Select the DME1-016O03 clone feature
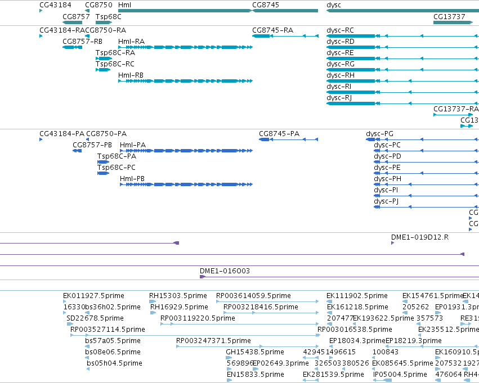 pyautogui.click(x=339, y=277)
